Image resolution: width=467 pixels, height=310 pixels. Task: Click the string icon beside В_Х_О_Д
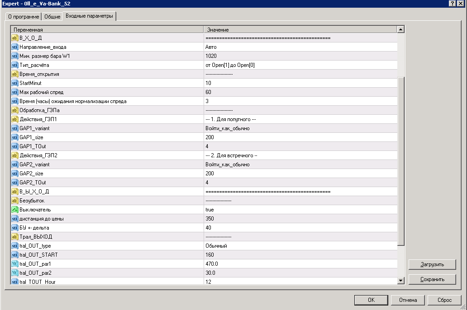tap(14, 38)
